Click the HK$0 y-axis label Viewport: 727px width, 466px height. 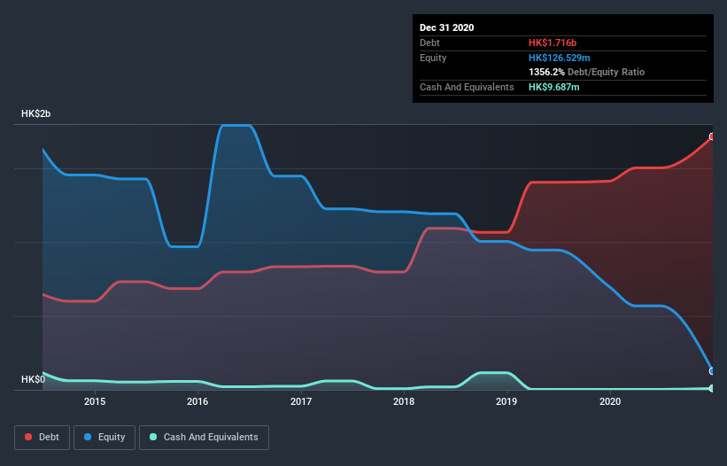[33, 379]
